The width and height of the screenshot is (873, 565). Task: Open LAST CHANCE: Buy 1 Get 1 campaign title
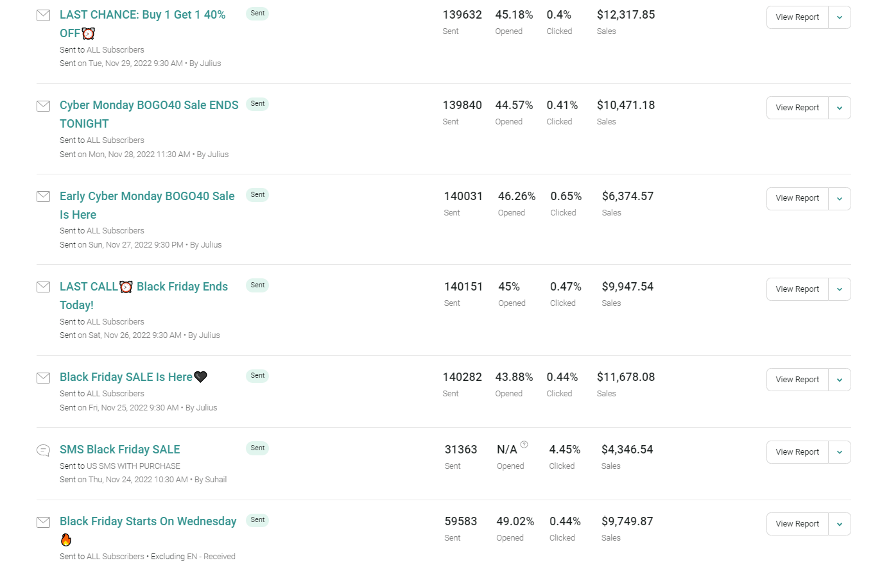(x=143, y=24)
